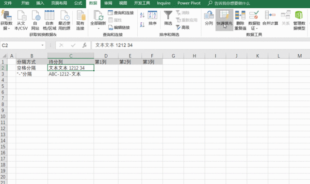
Task: Select the cell reading "-"分隔 in B3
Action: (x=32, y=74)
